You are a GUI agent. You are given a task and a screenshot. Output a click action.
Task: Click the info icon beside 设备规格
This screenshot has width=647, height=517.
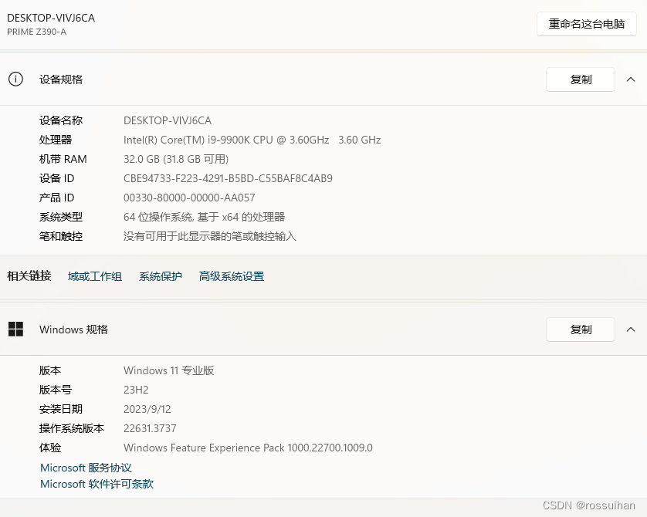[x=16, y=79]
